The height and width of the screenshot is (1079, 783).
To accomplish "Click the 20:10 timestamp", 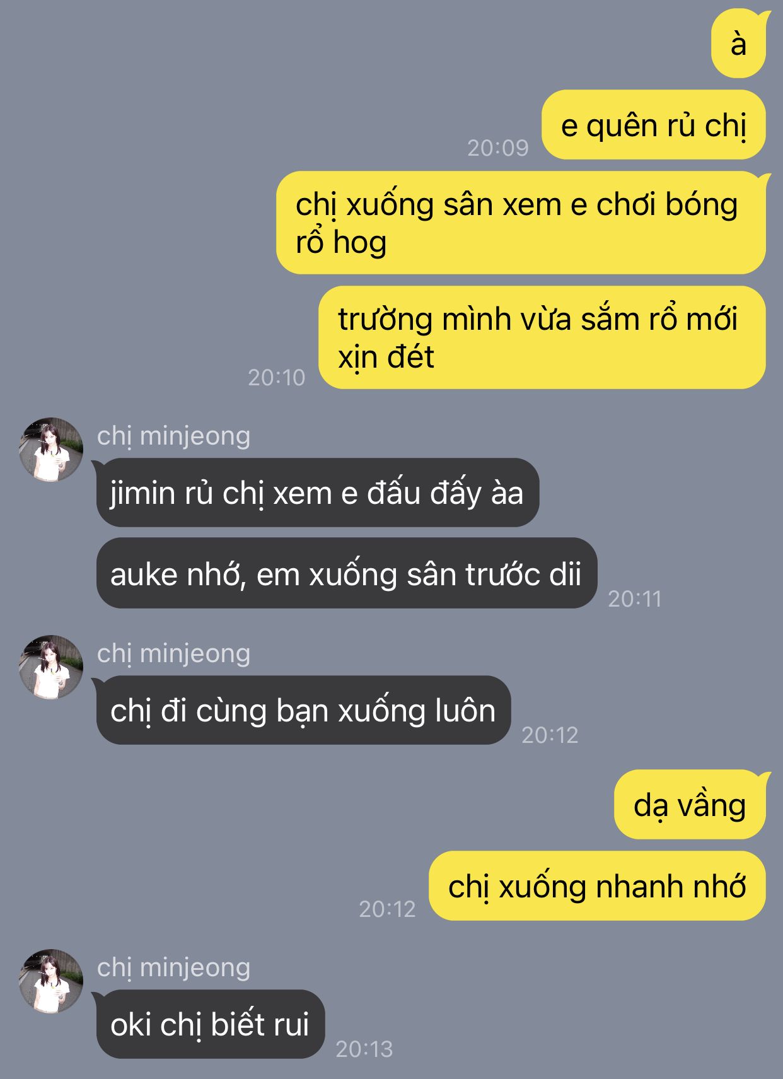I will pyautogui.click(x=276, y=377).
